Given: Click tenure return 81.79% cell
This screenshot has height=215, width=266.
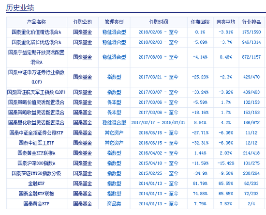Looking at the screenshot, I should tap(200, 183).
